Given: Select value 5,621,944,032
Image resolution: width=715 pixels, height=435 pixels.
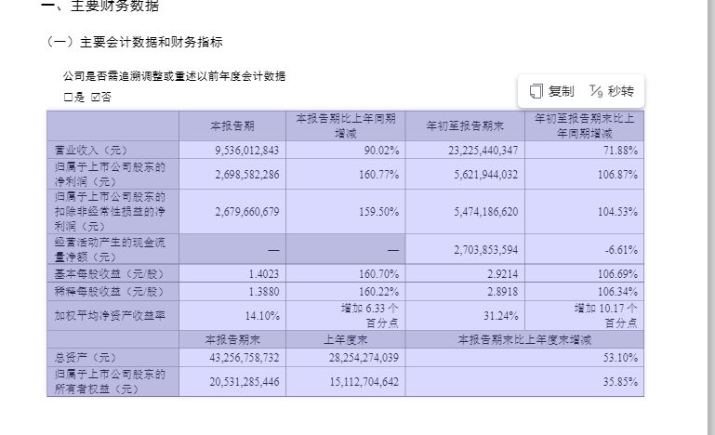Looking at the screenshot, I should pyautogui.click(x=485, y=174).
